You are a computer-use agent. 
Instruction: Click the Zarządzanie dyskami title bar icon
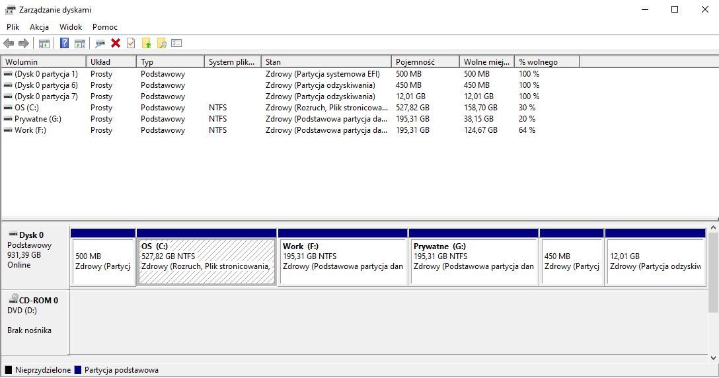click(x=10, y=10)
